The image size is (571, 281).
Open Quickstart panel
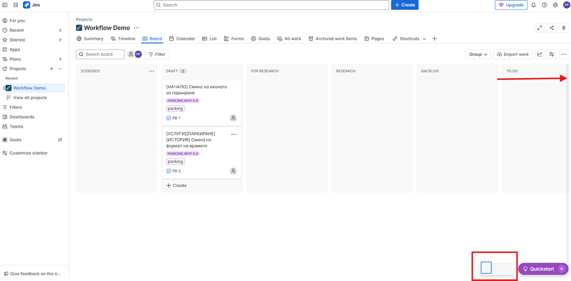pos(538,269)
